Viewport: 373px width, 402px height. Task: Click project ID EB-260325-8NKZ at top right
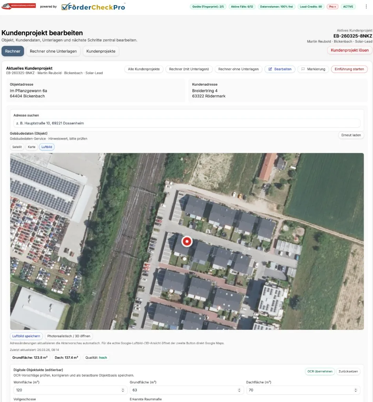(353, 36)
